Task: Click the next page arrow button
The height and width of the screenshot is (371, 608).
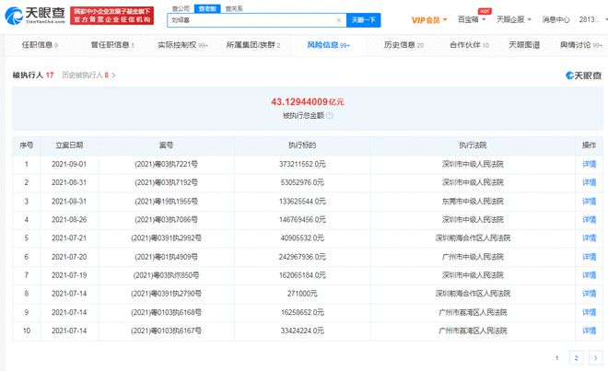Action: (x=596, y=358)
